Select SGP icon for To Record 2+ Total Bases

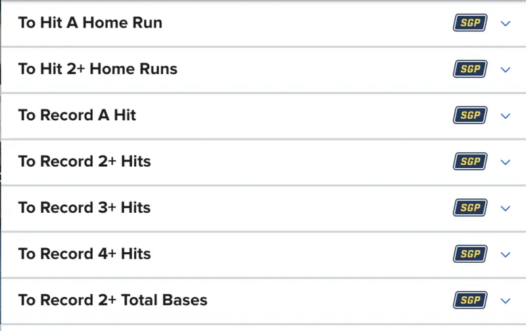[470, 301]
